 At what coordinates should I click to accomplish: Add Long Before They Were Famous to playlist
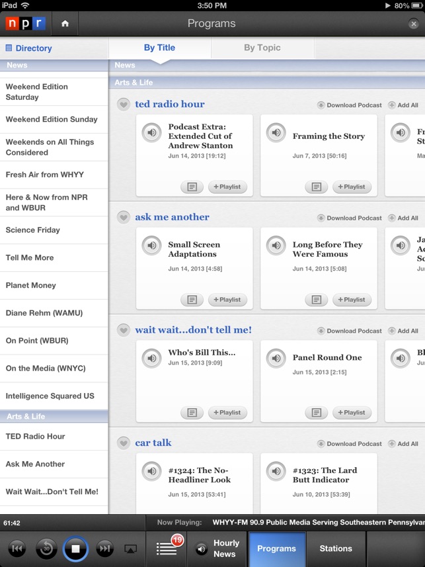pyautogui.click(x=352, y=300)
